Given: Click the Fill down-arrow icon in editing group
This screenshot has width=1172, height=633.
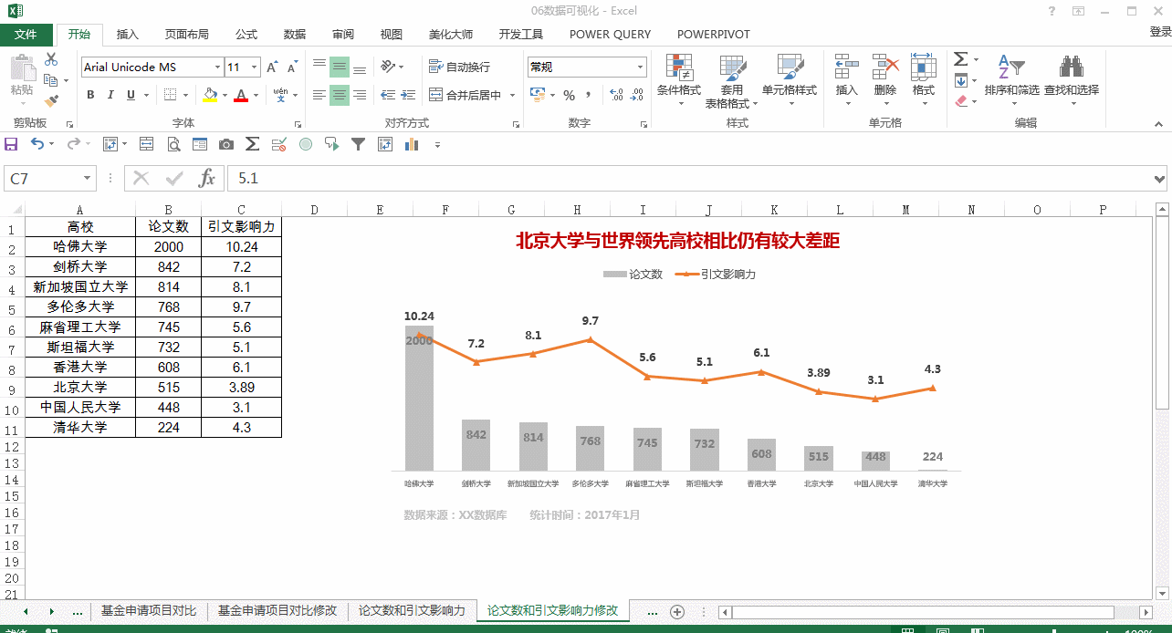Looking at the screenshot, I should click(x=960, y=80).
